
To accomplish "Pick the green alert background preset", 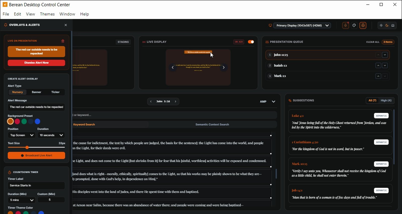I will pyautogui.click(x=24, y=122).
